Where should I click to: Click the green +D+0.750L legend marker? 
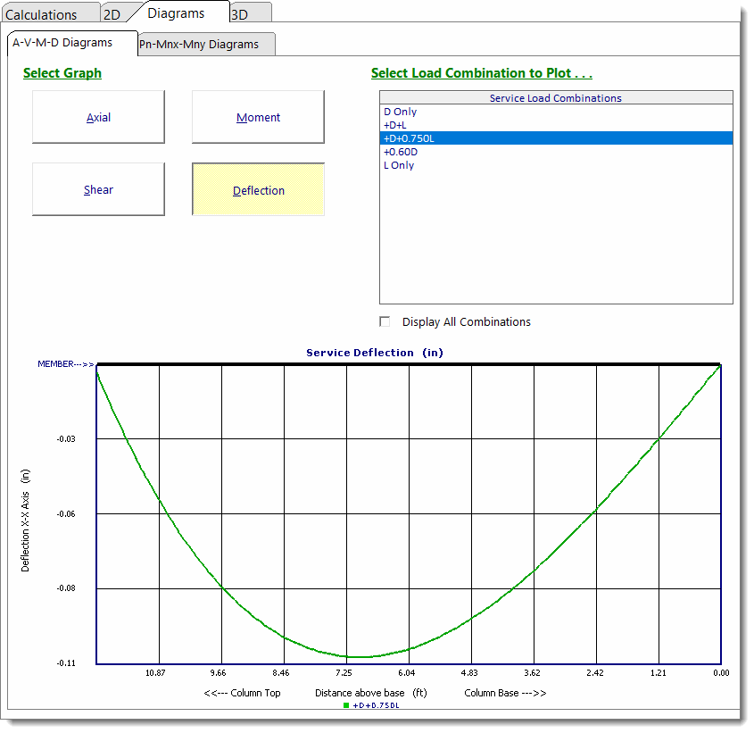tap(346, 704)
